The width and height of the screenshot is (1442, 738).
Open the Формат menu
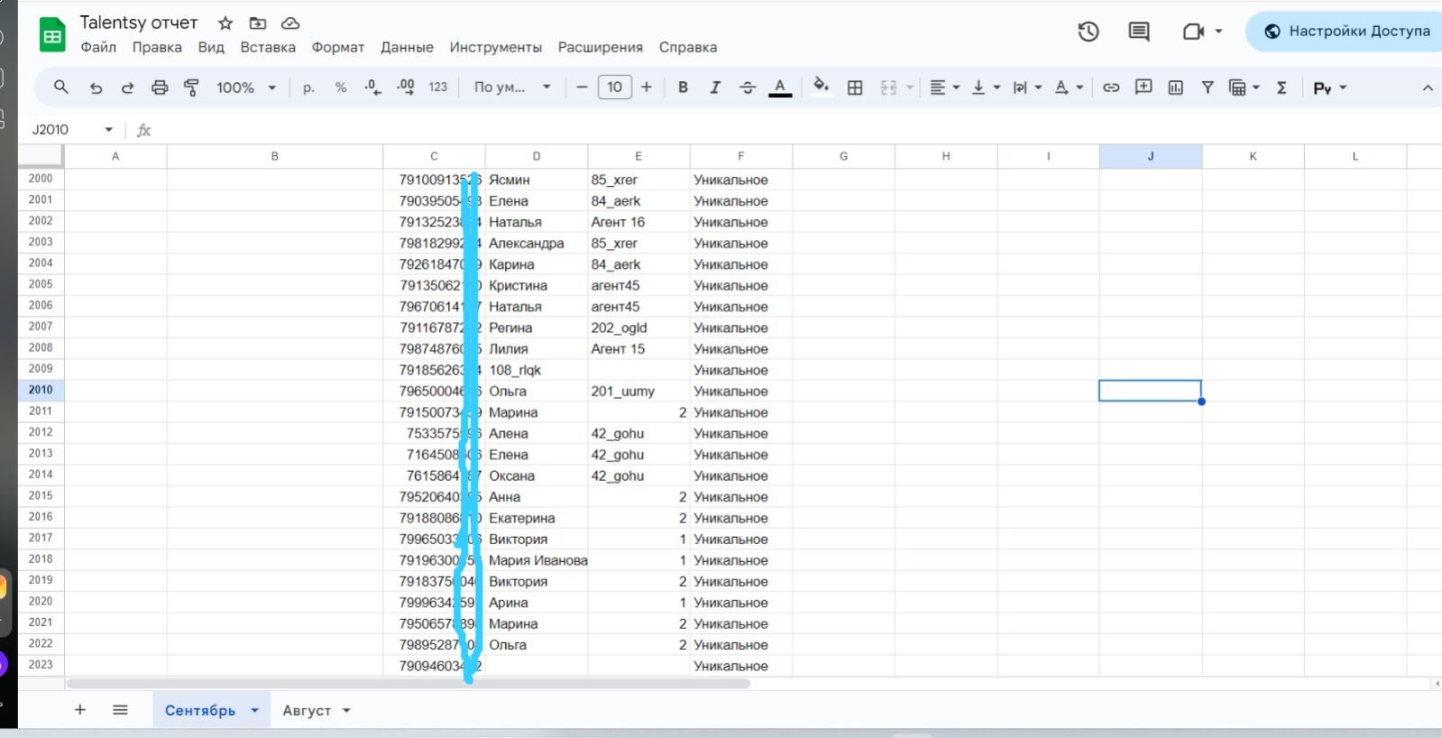338,47
